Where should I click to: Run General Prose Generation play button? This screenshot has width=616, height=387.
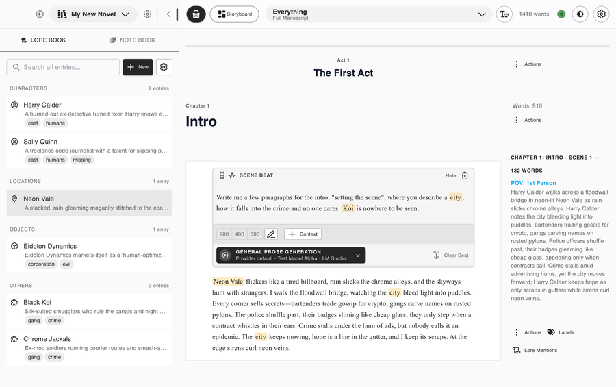(225, 255)
